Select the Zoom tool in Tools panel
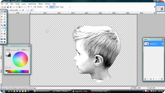The image size is (165, 93). 5,20
